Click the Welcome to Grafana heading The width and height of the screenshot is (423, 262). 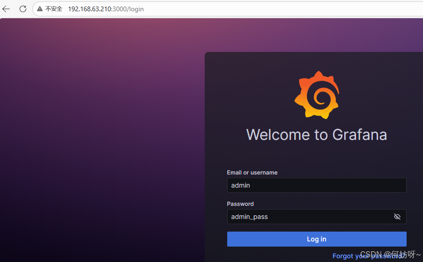pyautogui.click(x=317, y=134)
